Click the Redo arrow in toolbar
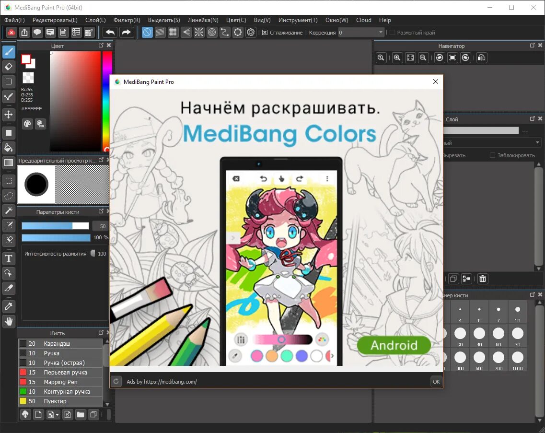Image resolution: width=545 pixels, height=433 pixels. coord(126,32)
